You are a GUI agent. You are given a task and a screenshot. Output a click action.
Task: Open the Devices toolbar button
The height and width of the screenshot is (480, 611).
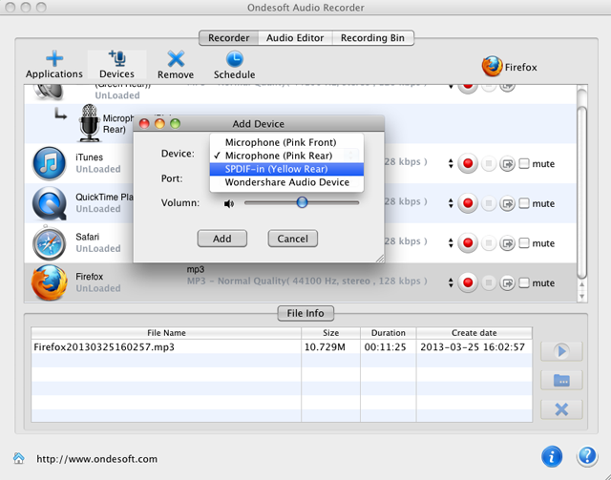point(116,59)
